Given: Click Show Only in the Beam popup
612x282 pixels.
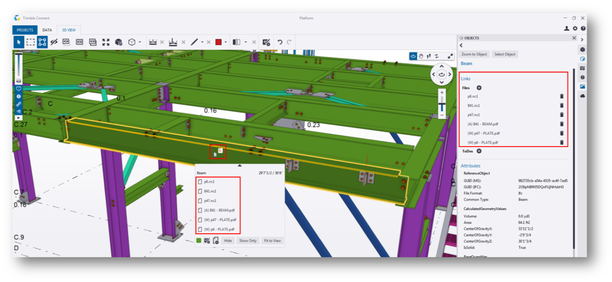Looking at the screenshot, I should [x=247, y=240].
